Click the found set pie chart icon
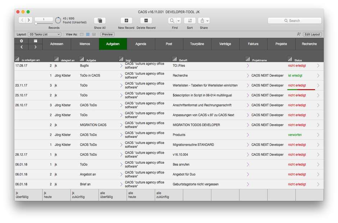 (x=58, y=20)
